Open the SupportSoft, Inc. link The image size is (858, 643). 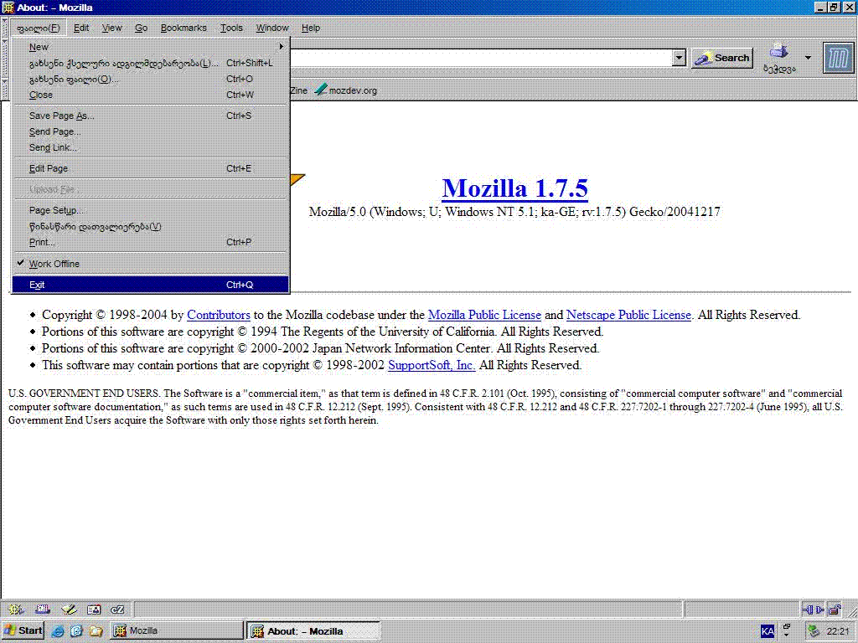(x=432, y=365)
